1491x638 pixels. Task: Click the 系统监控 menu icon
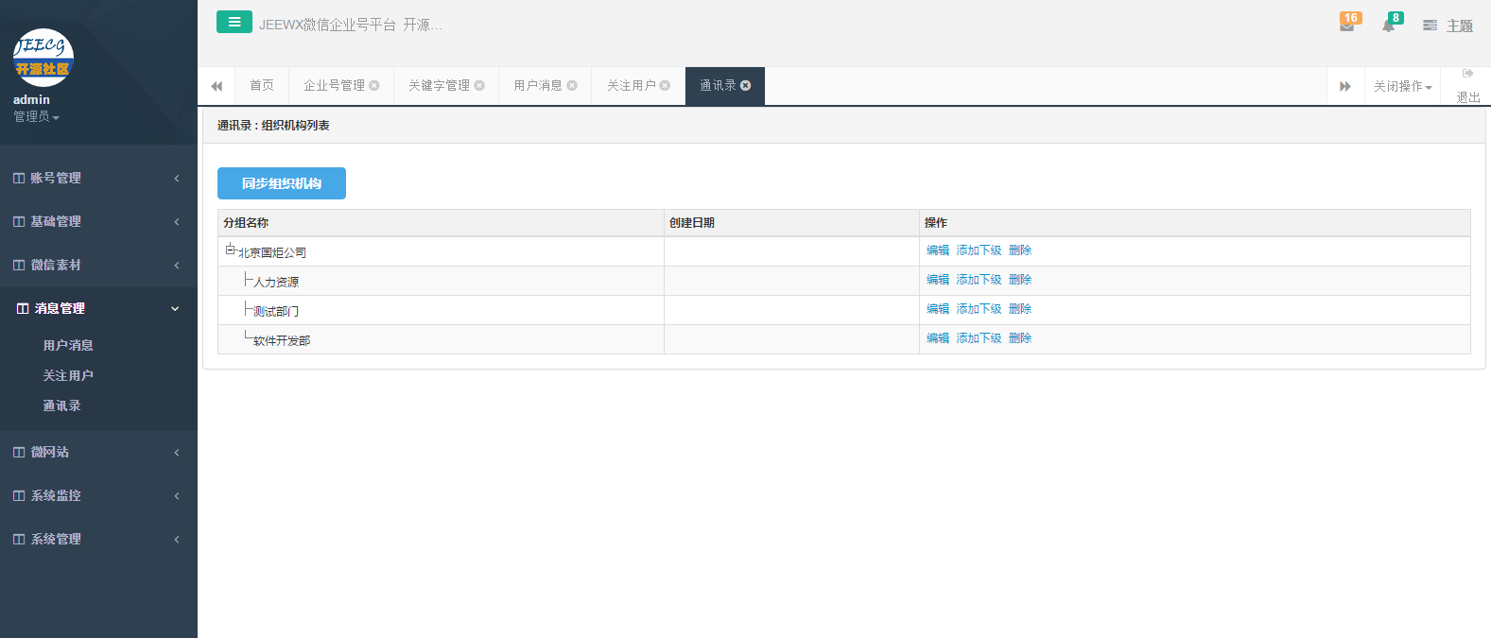tap(19, 495)
